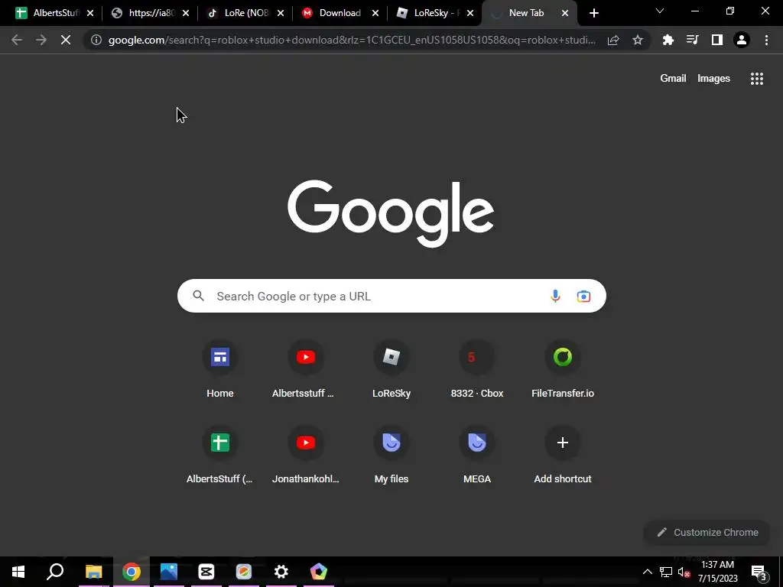Close the New Tab tab
Screen dimensions: 783x587
point(565,13)
